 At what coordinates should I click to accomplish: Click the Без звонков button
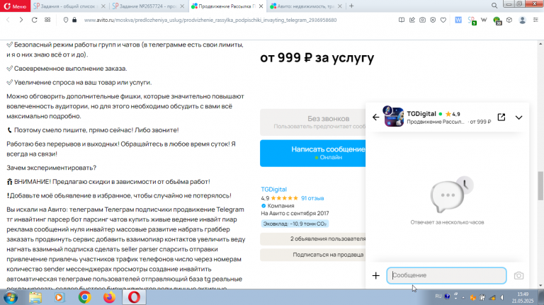[313, 122]
